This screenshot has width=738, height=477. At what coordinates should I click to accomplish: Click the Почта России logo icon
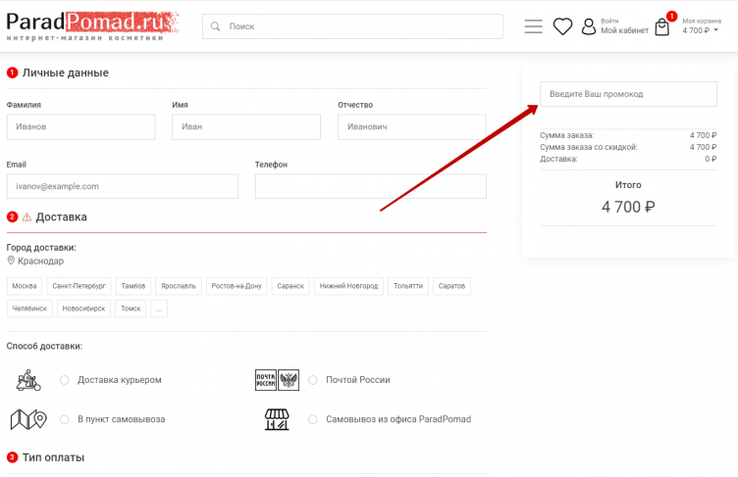click(x=277, y=380)
